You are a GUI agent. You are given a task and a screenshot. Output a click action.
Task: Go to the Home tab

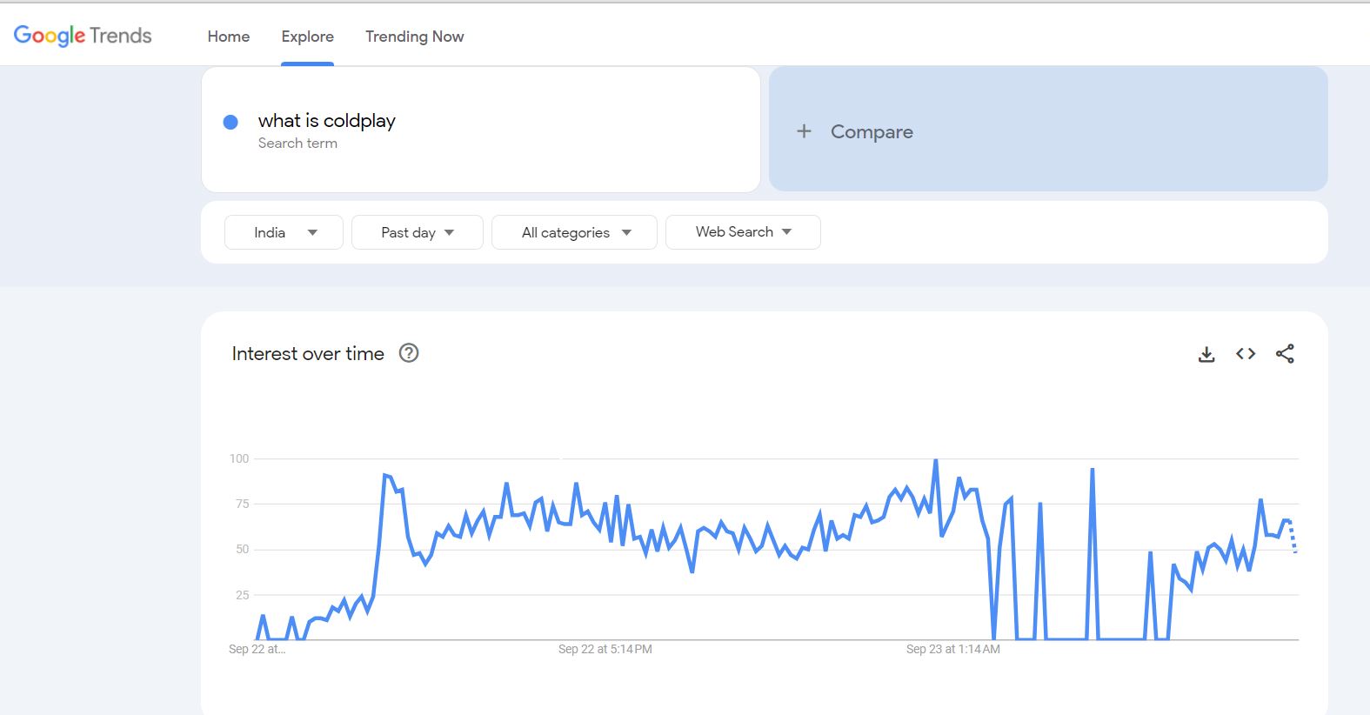click(229, 37)
